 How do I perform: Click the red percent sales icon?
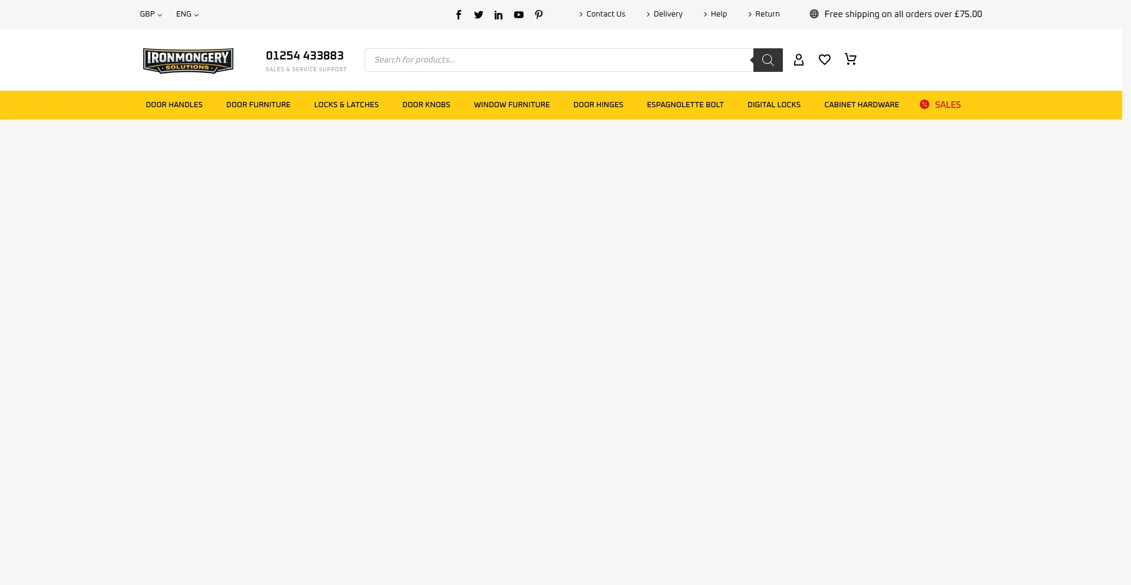point(924,104)
